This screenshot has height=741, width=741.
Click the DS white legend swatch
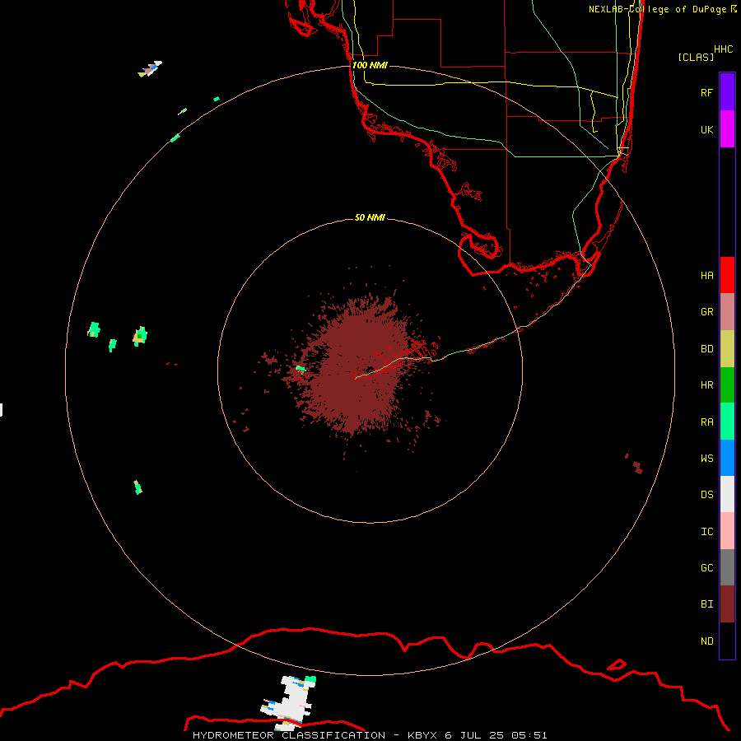[727, 494]
